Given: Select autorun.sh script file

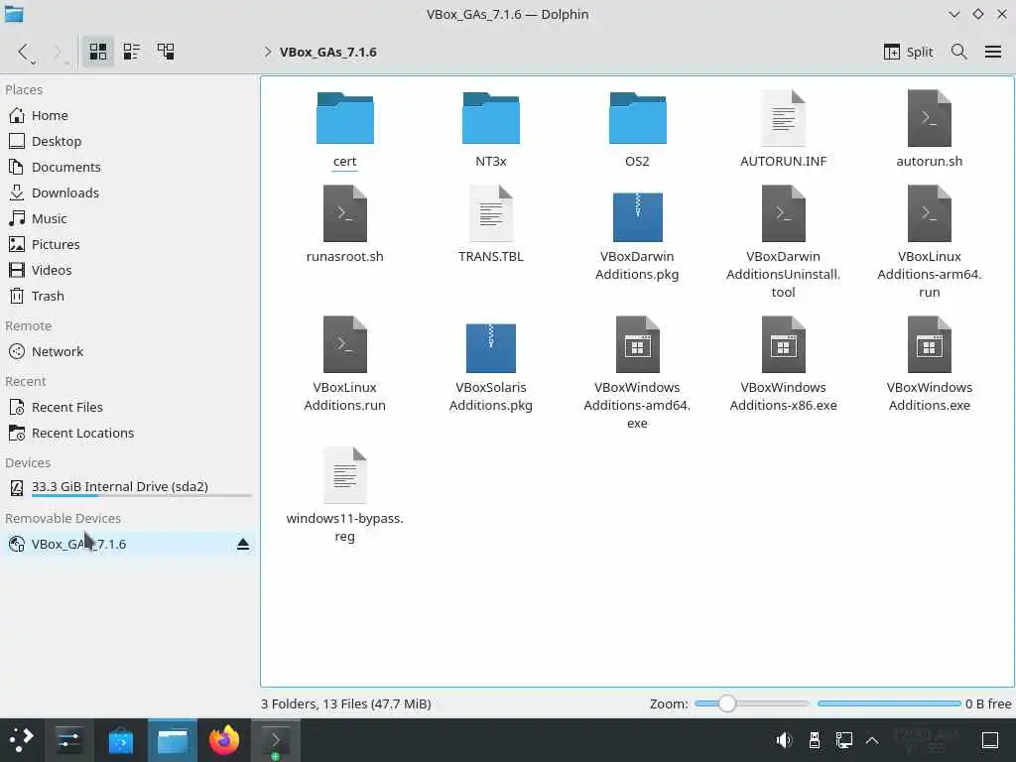Looking at the screenshot, I should [929, 130].
